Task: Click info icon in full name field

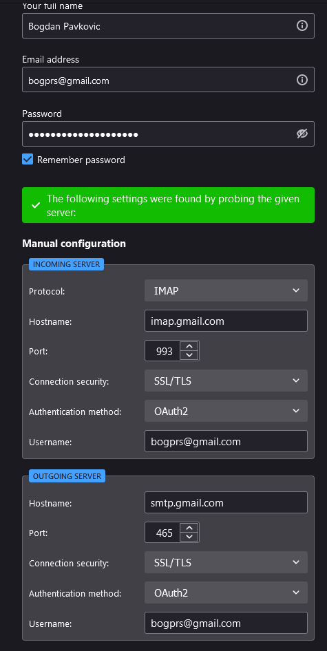Action: coord(302,25)
